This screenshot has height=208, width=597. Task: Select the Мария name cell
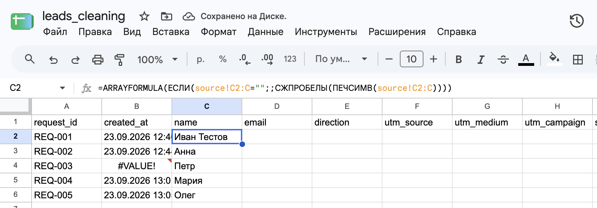click(207, 180)
